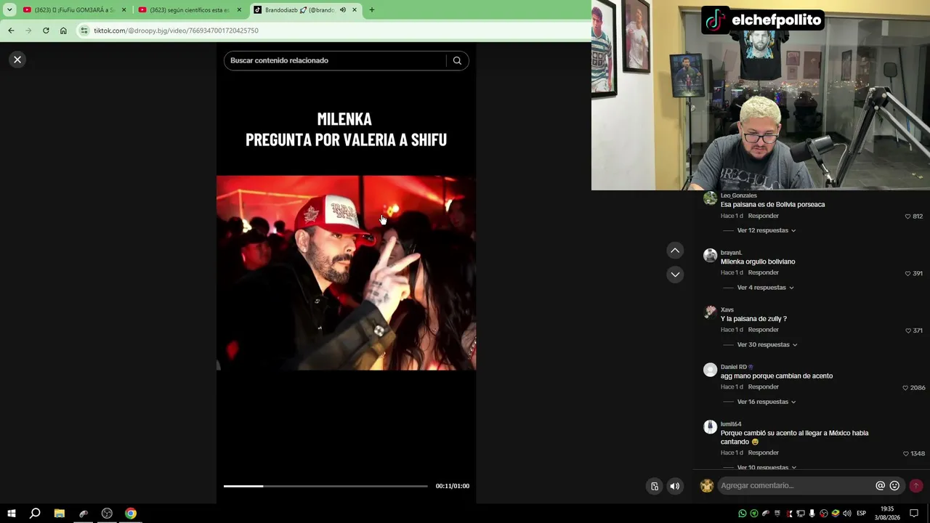The image size is (930, 523).
Task: Open the clock showing 19:35
Action: tap(887, 514)
